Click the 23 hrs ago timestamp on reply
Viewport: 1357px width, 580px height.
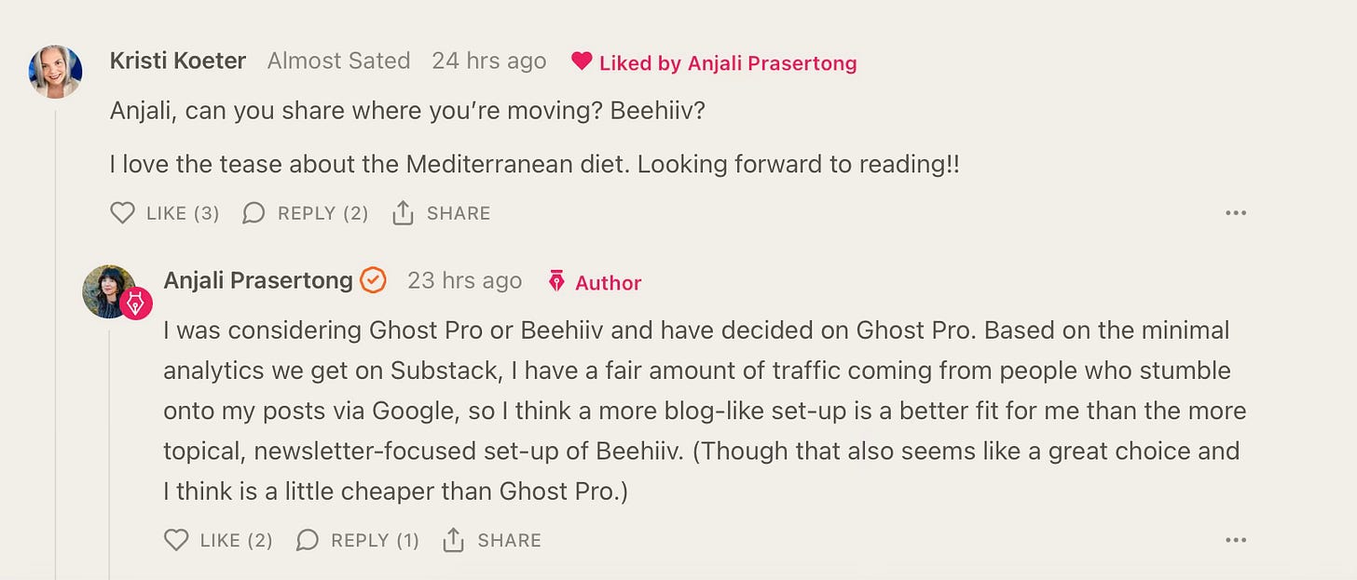pyautogui.click(x=464, y=280)
